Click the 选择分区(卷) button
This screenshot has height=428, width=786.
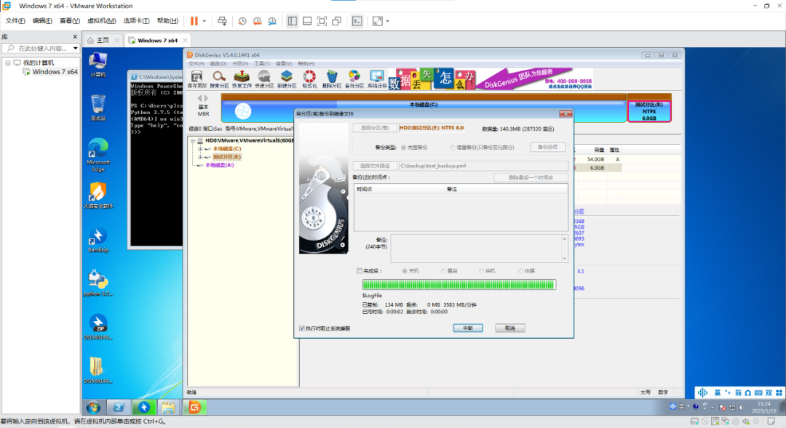coord(375,128)
